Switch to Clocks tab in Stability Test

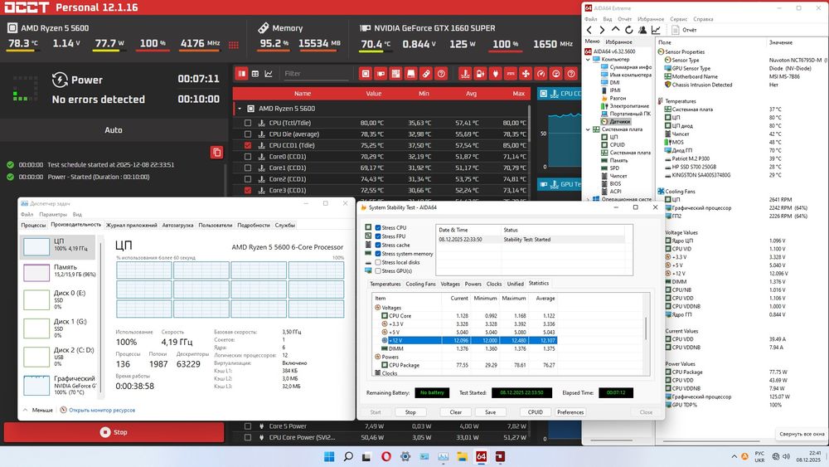tap(494, 284)
